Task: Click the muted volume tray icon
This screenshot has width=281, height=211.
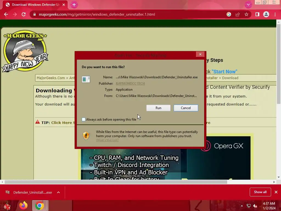Action: coord(255,206)
